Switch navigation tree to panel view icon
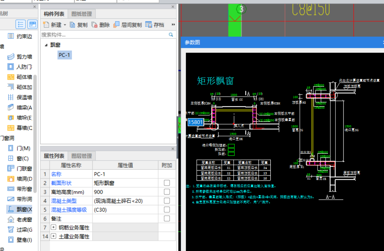384x251 pixels. pos(32,24)
